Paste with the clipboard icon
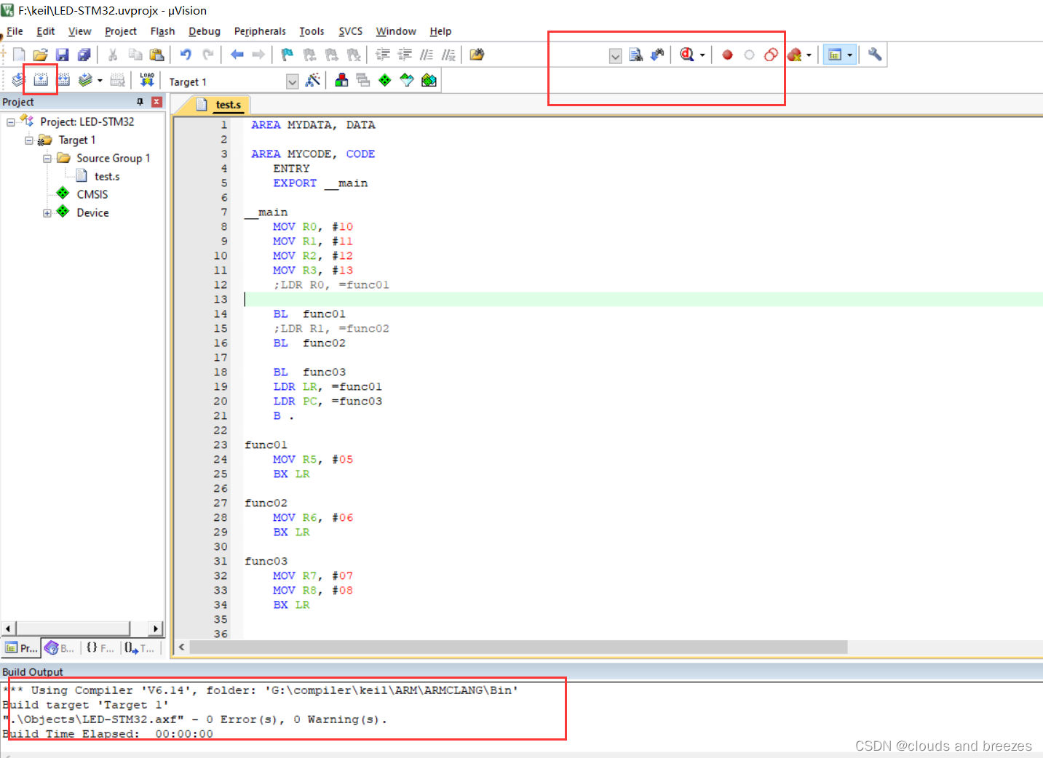1043x758 pixels. pyautogui.click(x=156, y=55)
